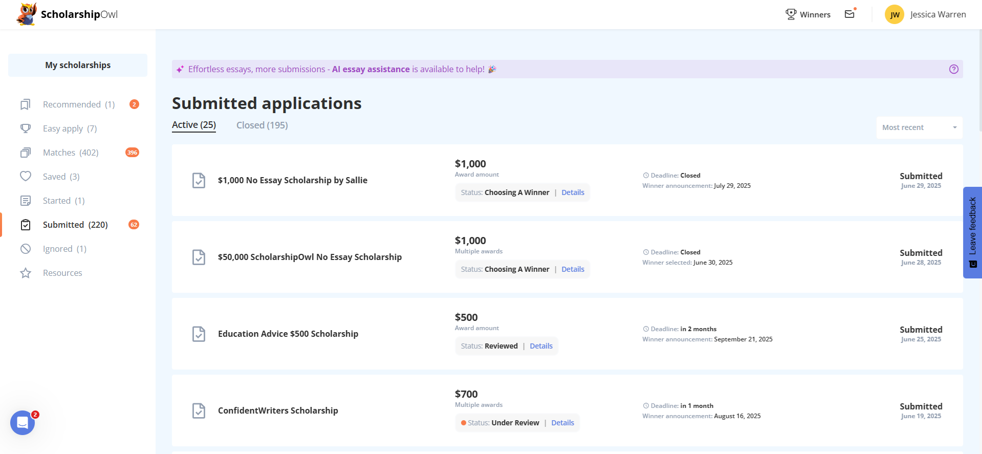Click title '$1,000 No Essay Scholarship by Sallie'
Viewport: 982px width, 454px height.
pyautogui.click(x=293, y=180)
